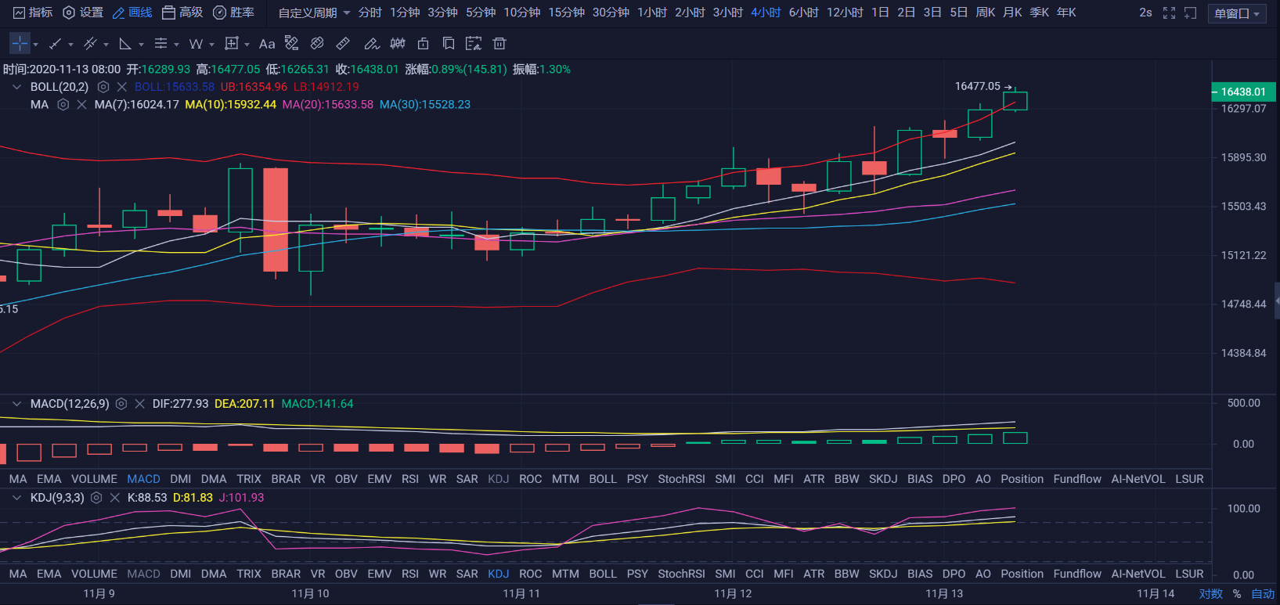
Task: Click the text annotation 'Aa' tool
Action: click(267, 44)
